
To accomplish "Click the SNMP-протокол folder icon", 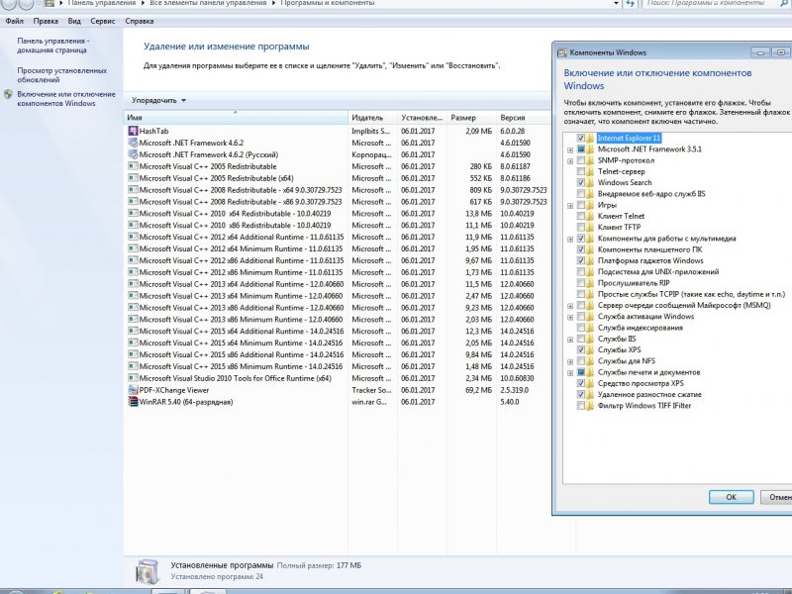I will pos(590,160).
